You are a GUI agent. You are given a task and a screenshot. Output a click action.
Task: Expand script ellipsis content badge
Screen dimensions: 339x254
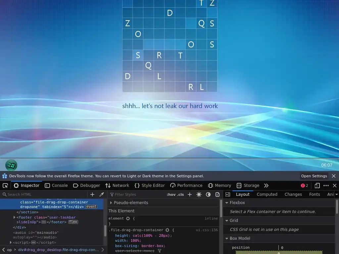(33, 242)
